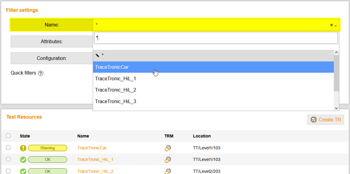Check the TraceTronic_HiL_1 row checkbox
The width and height of the screenshot is (350, 174).
(x=8, y=159)
